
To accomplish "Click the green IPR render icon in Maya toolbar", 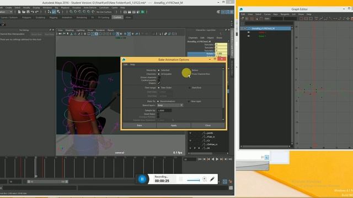I will [142, 12].
